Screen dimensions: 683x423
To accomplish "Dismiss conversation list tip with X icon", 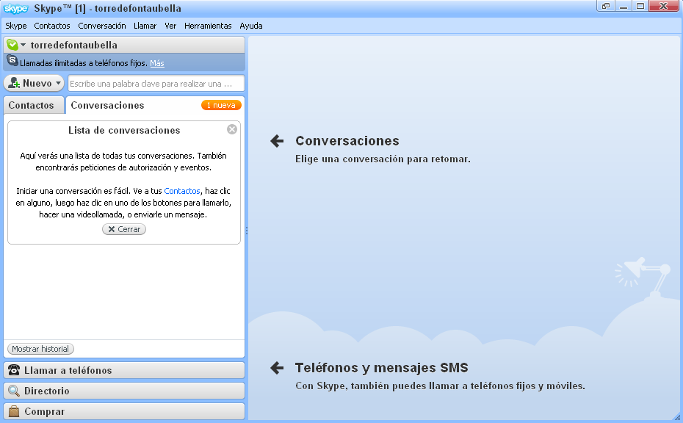I will 232,129.
